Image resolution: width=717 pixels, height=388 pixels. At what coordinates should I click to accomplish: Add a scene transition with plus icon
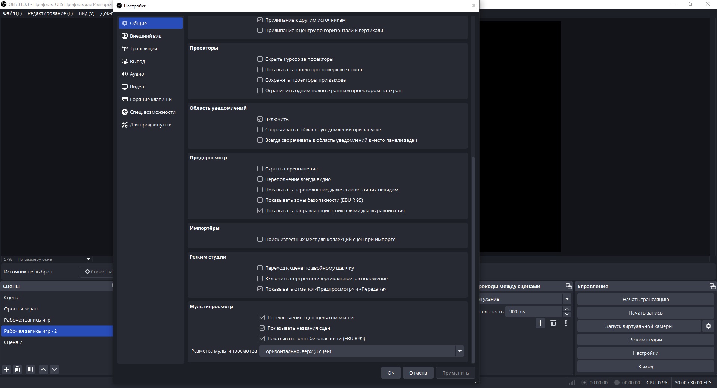[540, 323]
